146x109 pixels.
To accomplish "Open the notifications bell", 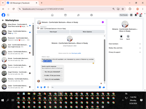I will pyautogui.click(x=136, y=15).
